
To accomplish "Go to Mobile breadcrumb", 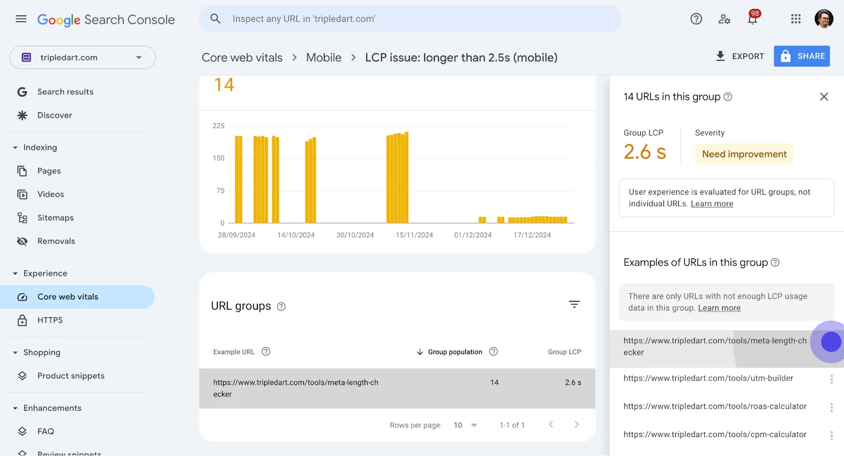I will (324, 57).
